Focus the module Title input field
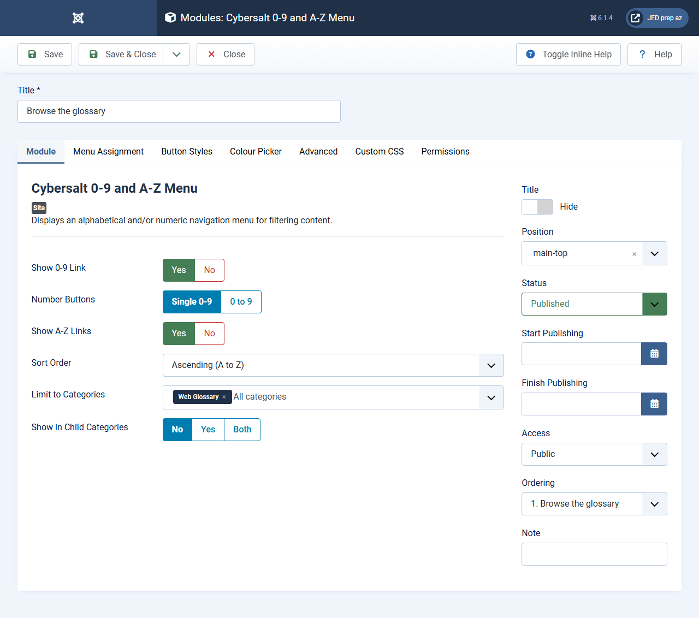The image size is (699, 618). [x=179, y=111]
